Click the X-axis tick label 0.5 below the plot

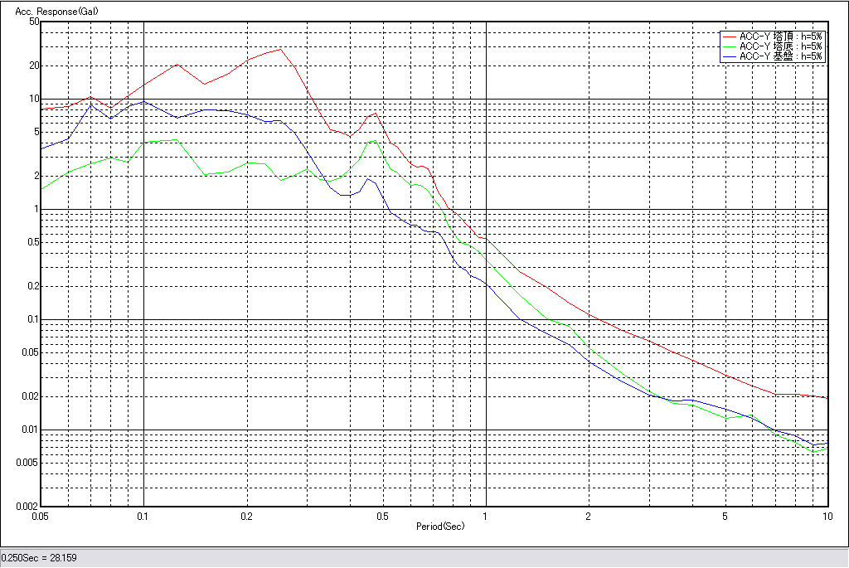(382, 516)
